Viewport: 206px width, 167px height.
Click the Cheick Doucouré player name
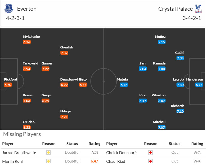pyautogui.click(x=121, y=153)
